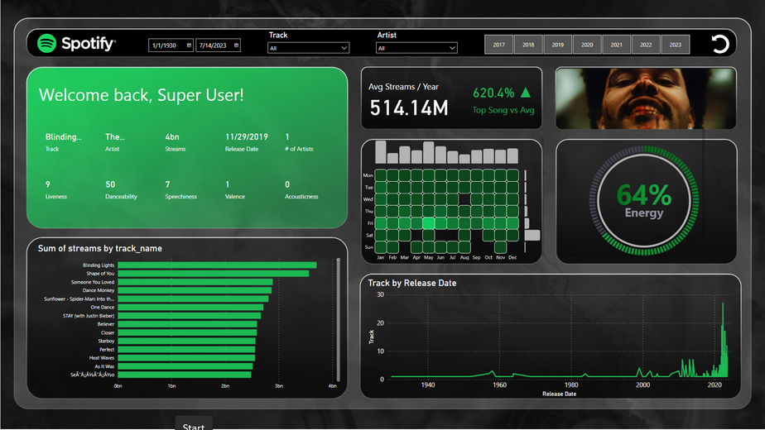The height and width of the screenshot is (430, 765).
Task: Filter by year 2021
Action: pyautogui.click(x=617, y=45)
